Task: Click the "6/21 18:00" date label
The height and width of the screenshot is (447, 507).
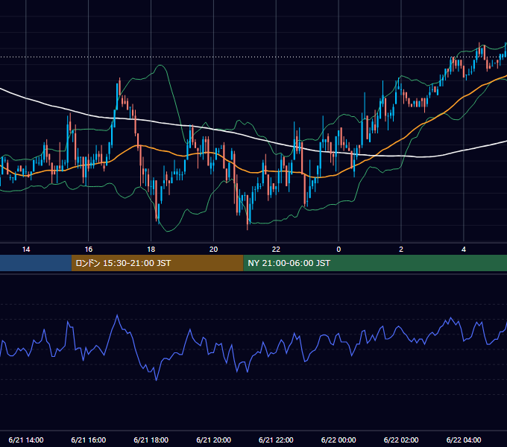Action: click(x=151, y=440)
